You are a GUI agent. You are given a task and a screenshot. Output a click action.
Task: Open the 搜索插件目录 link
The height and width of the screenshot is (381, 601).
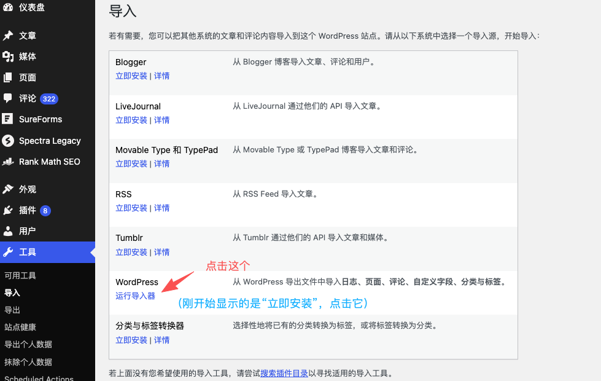click(284, 374)
